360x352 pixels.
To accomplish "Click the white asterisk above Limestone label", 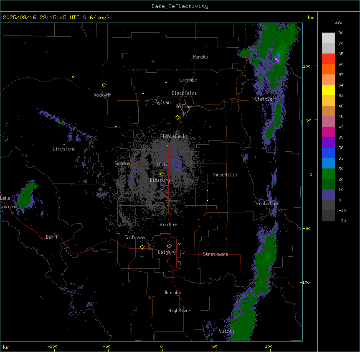I will click(x=64, y=144).
